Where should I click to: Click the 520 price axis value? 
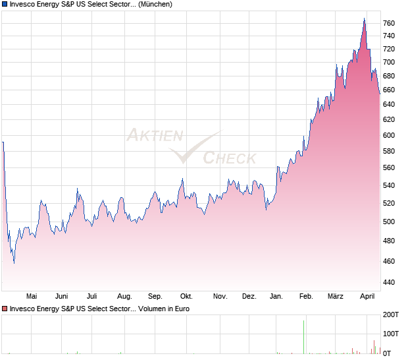(x=389, y=203)
